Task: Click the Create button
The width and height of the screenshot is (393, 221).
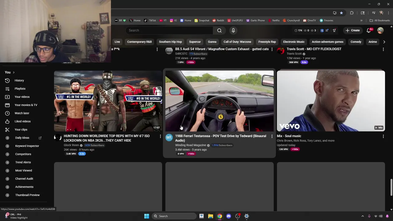Action: (352, 30)
